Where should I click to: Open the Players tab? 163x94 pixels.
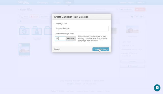57,3
